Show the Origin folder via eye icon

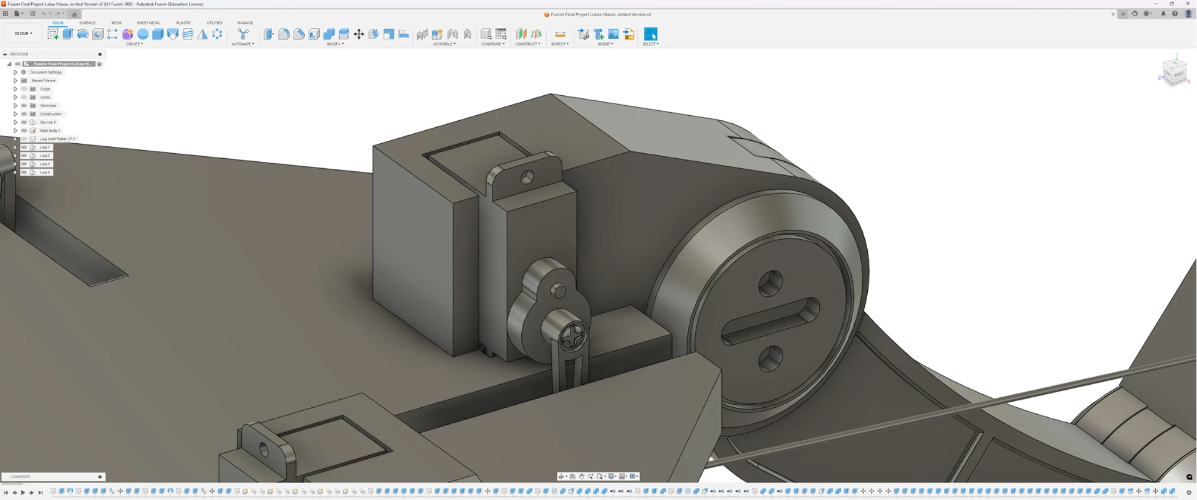coord(24,89)
